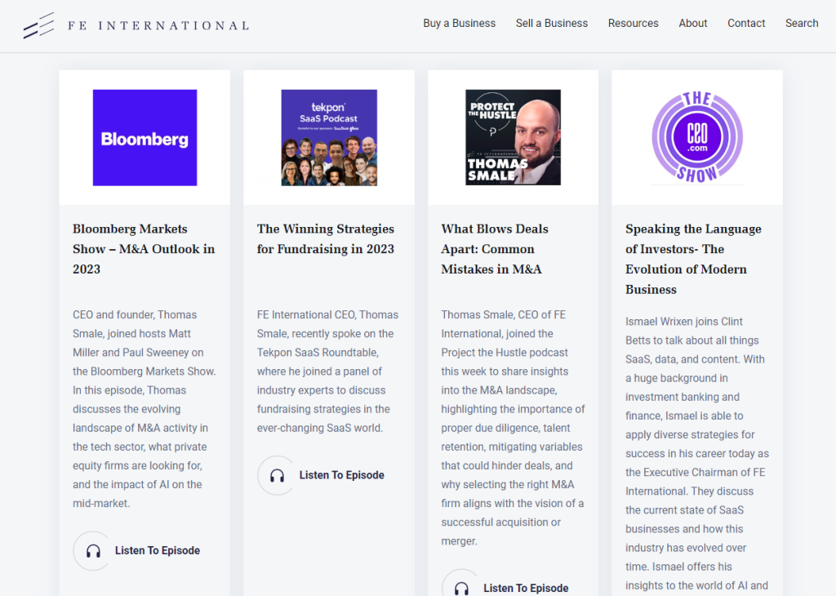This screenshot has height=596, width=836.
Task: Open the About menu item
Action: [692, 24]
